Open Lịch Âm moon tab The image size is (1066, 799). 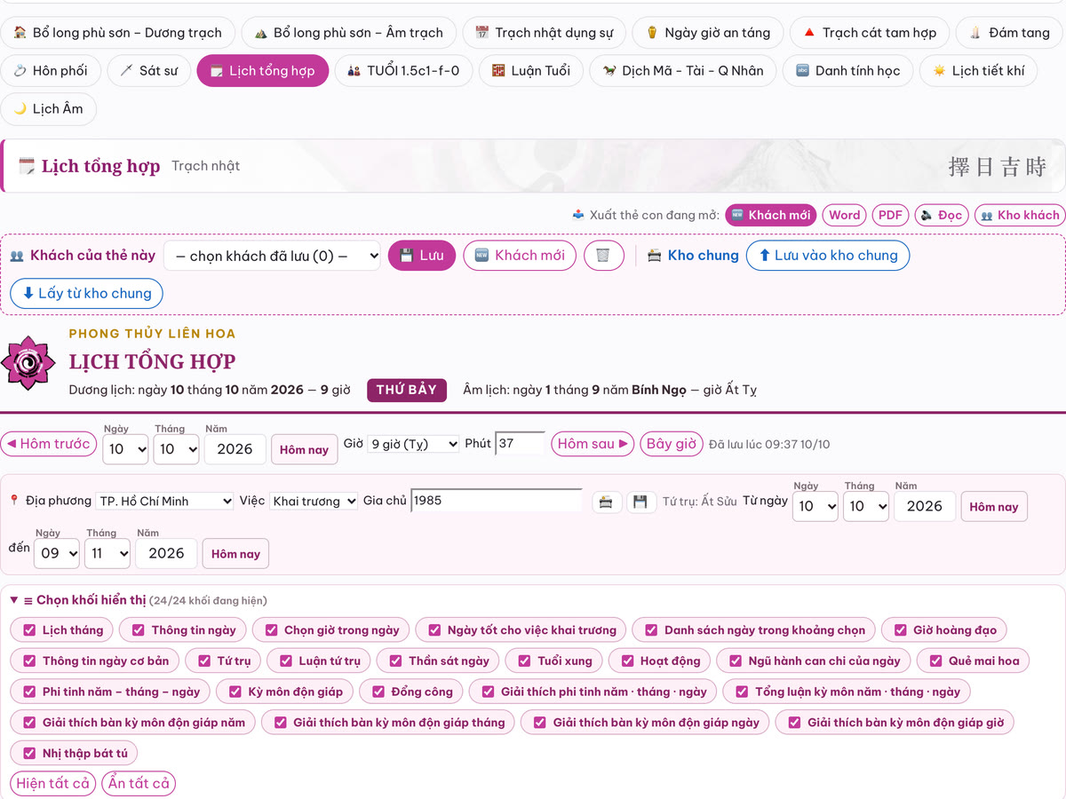49,109
